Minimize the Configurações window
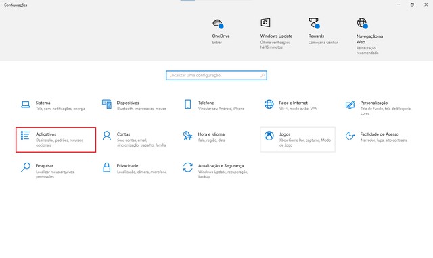Screen dimensions: 433x258 coord(398,5)
